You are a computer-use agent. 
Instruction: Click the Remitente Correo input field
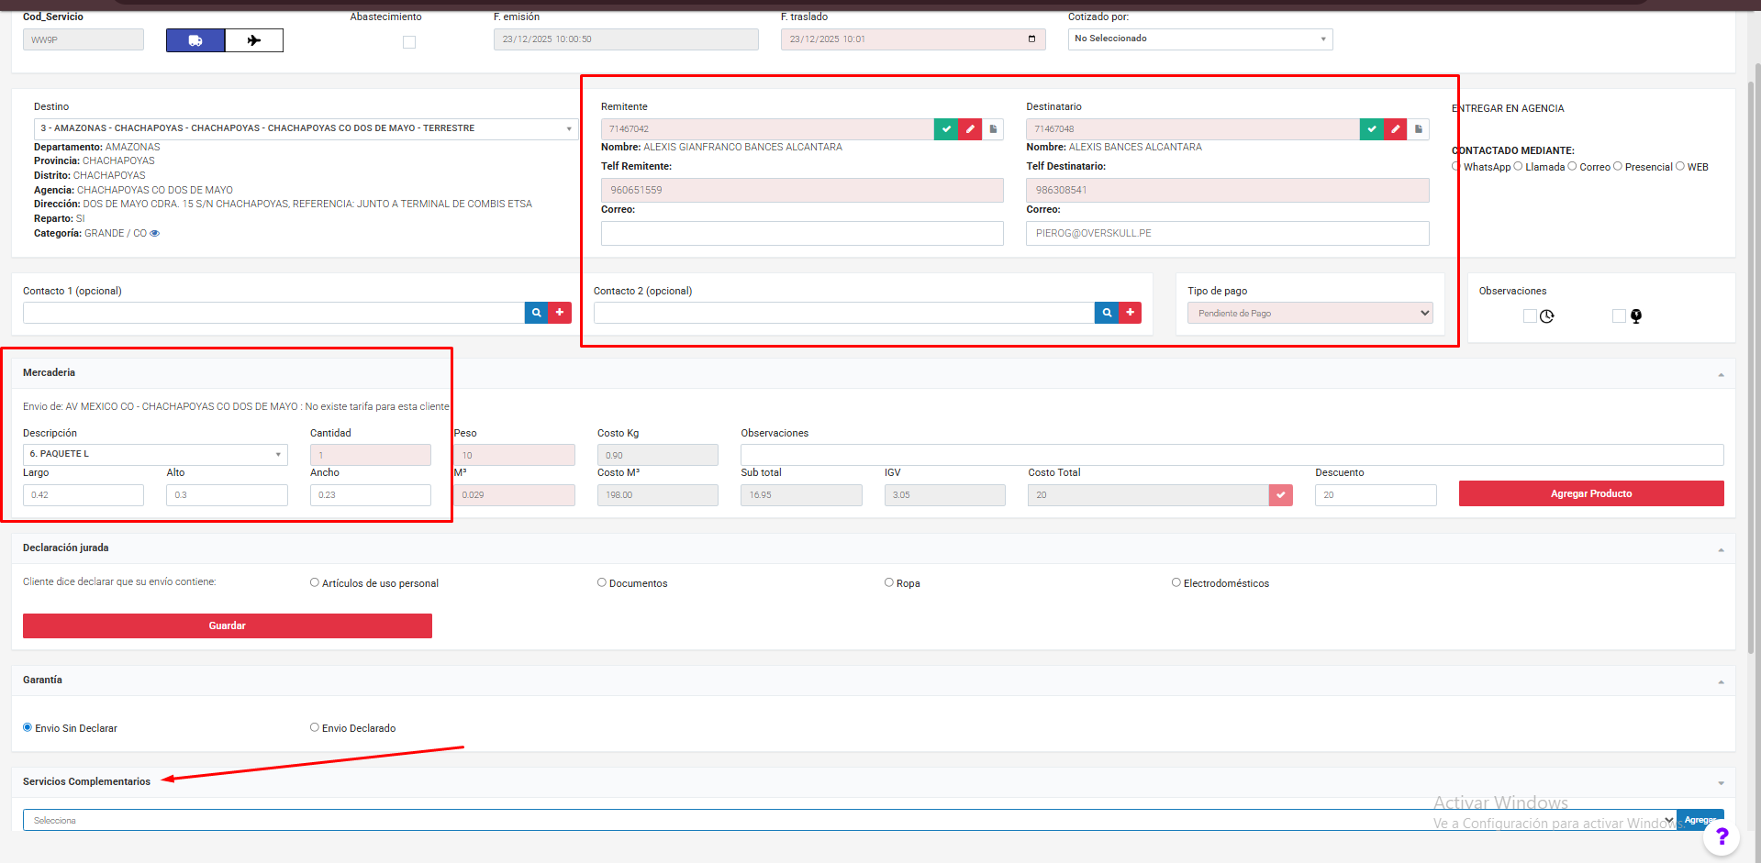(801, 234)
